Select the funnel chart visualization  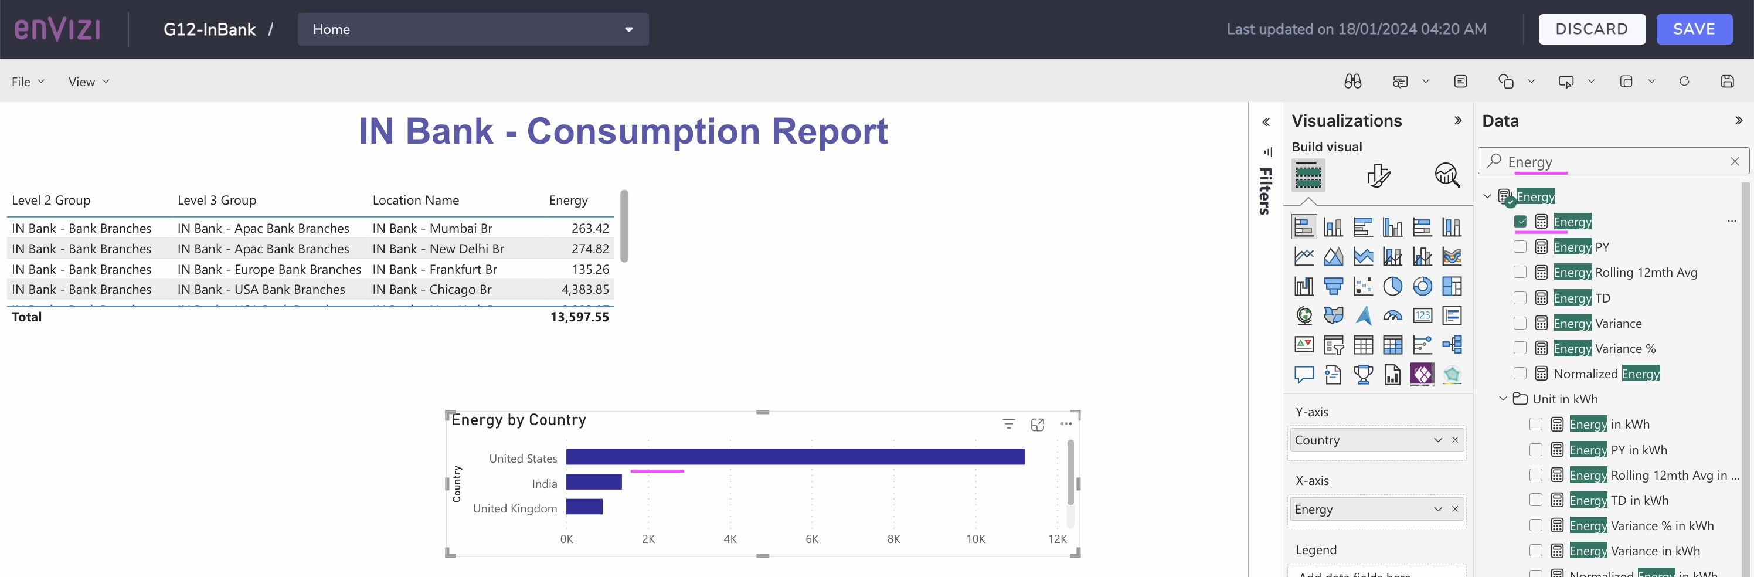click(x=1333, y=286)
